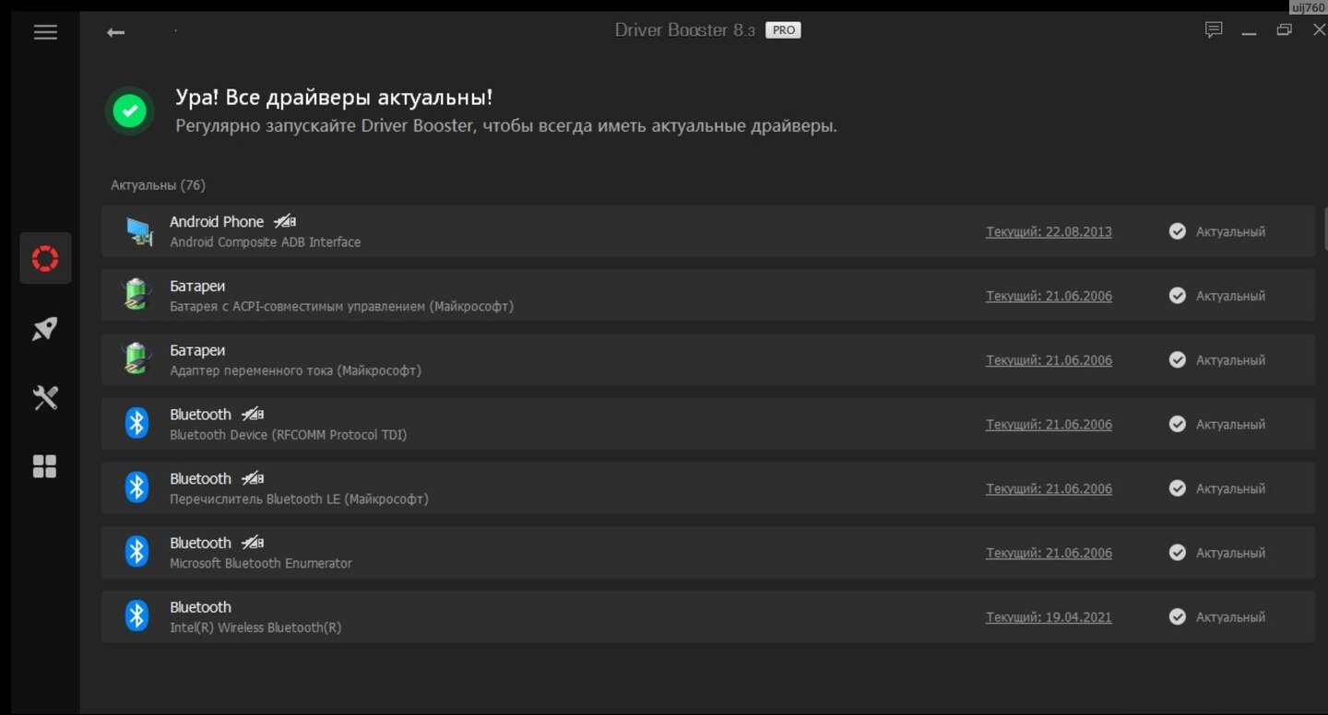Open the Tools wrench sidebar icon
The image size is (1328, 715).
pos(45,398)
